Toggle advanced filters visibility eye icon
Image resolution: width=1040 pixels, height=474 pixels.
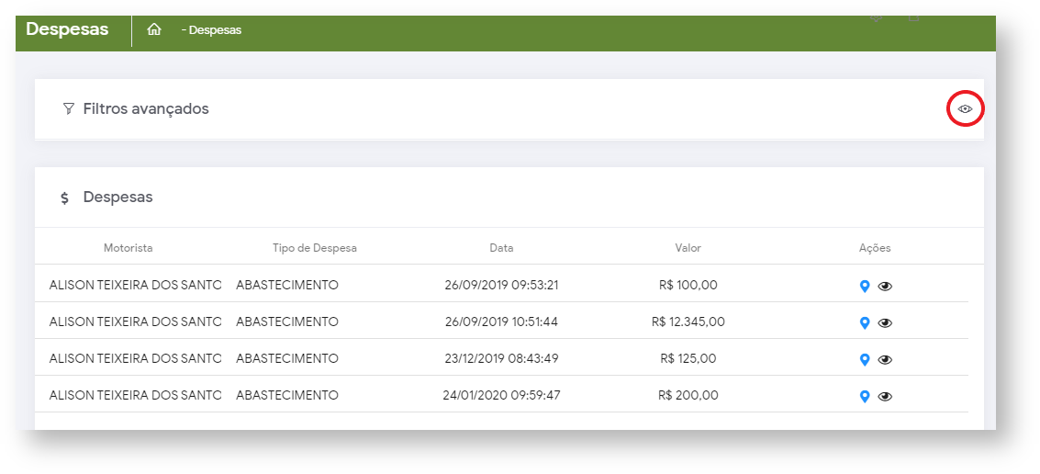[965, 109]
